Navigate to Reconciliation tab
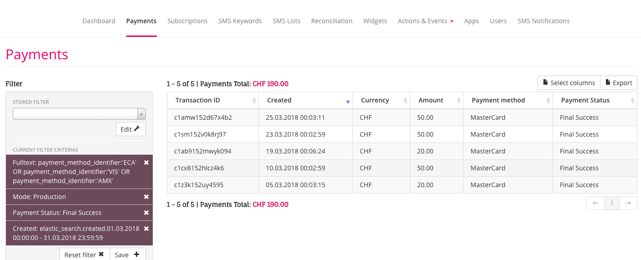 click(x=331, y=21)
